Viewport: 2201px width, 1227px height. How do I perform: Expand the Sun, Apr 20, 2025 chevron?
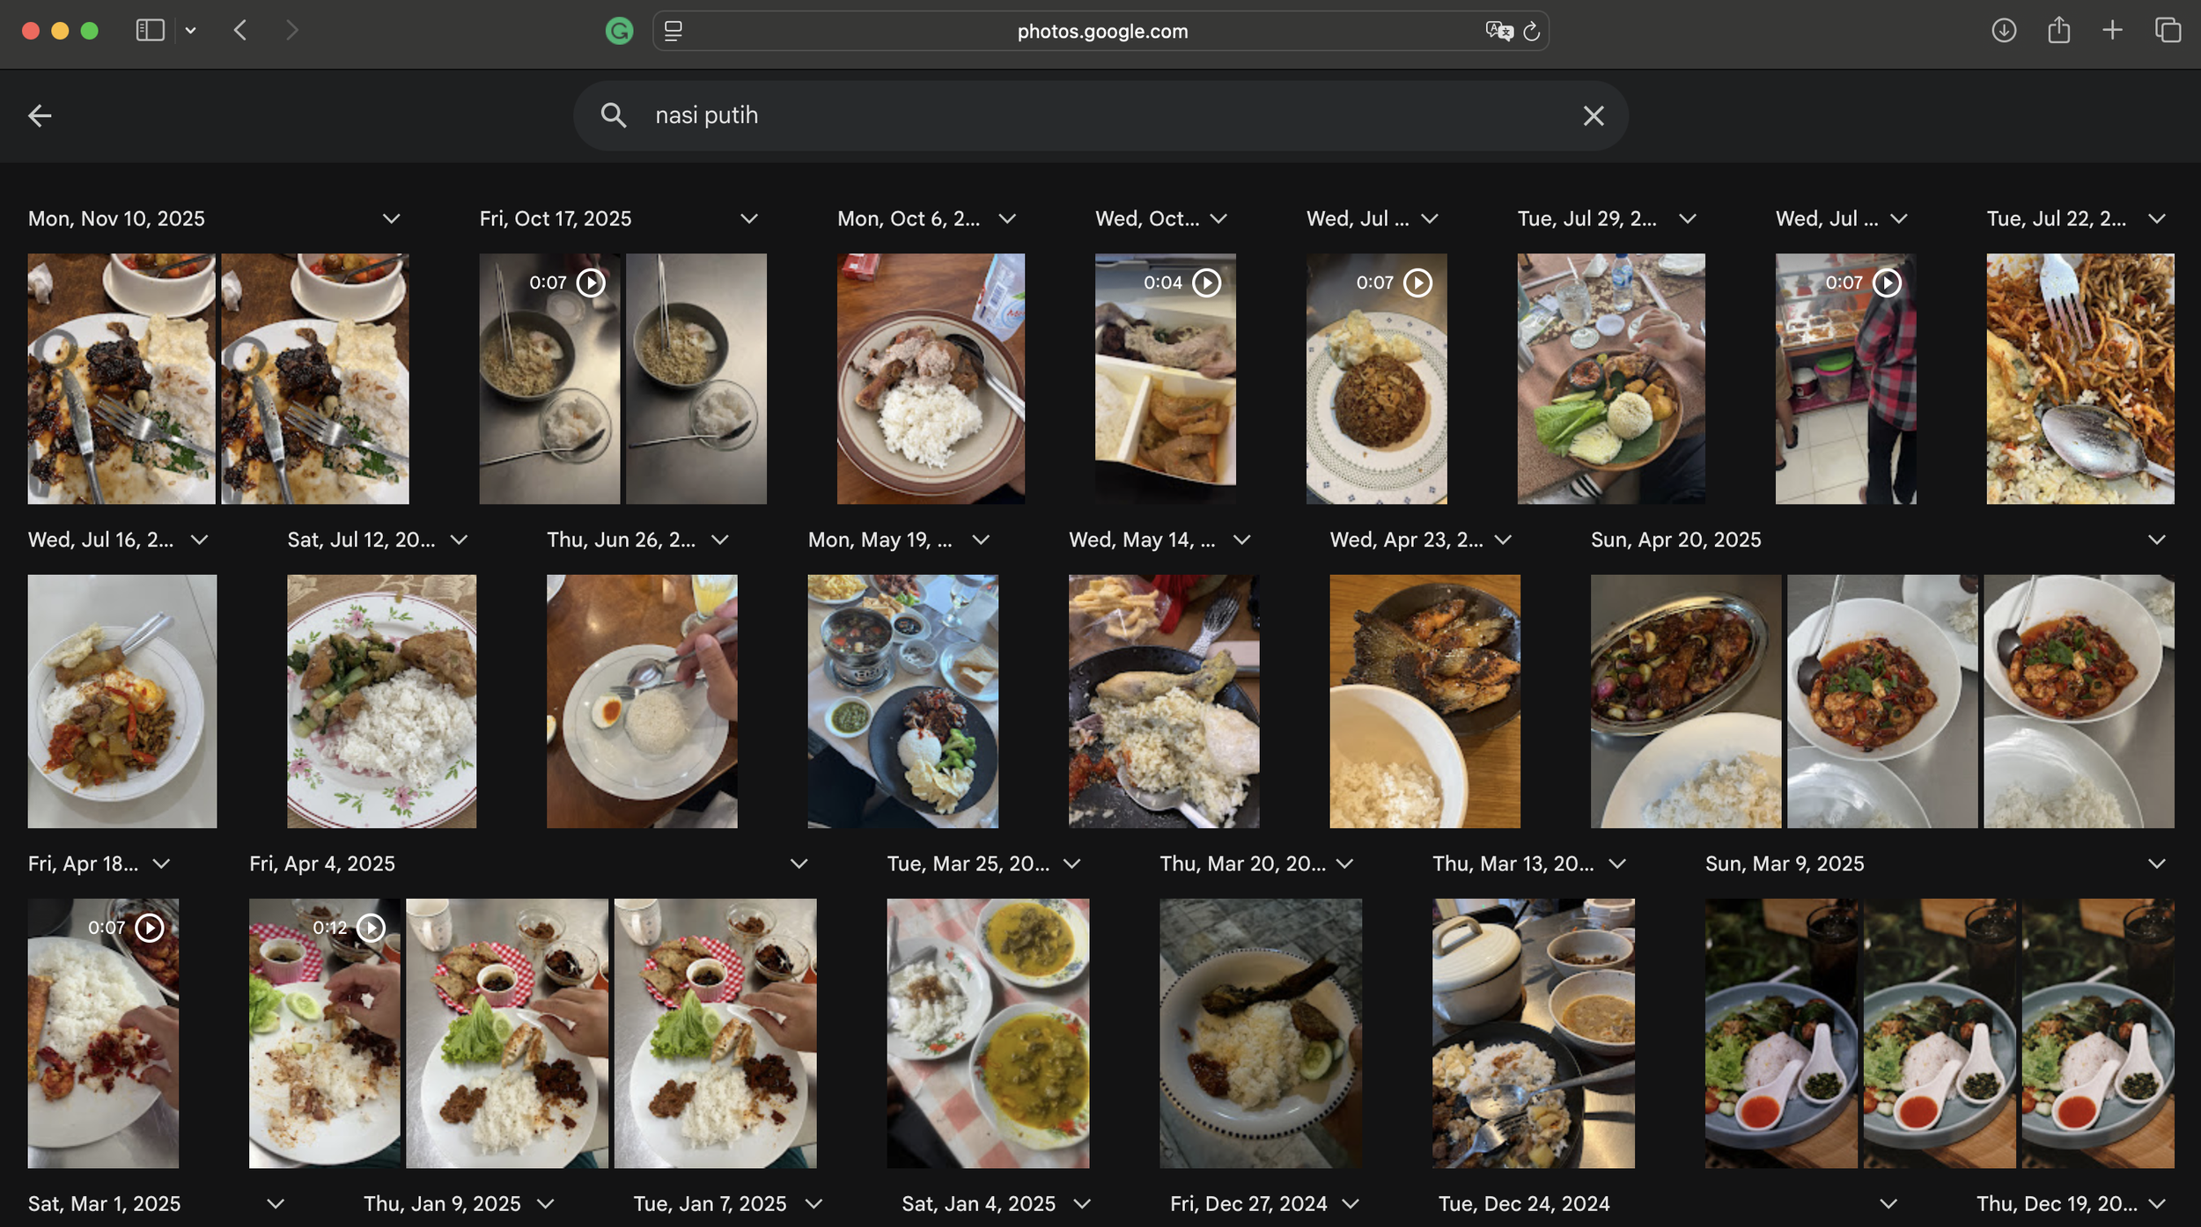click(x=2156, y=540)
